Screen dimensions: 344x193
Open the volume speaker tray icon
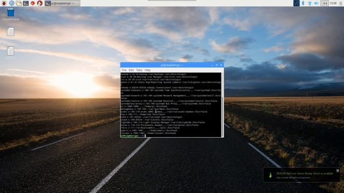coord(316,3)
